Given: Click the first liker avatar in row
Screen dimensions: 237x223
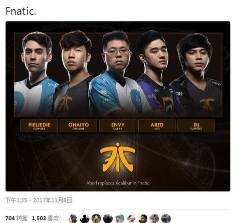Looking at the screenshot, I should [x=73, y=218].
